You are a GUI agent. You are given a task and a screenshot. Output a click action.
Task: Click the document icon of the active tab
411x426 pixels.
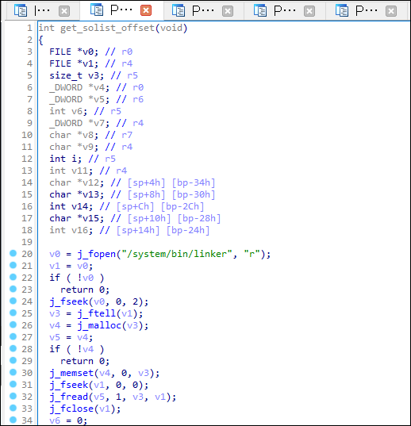tap(97, 10)
